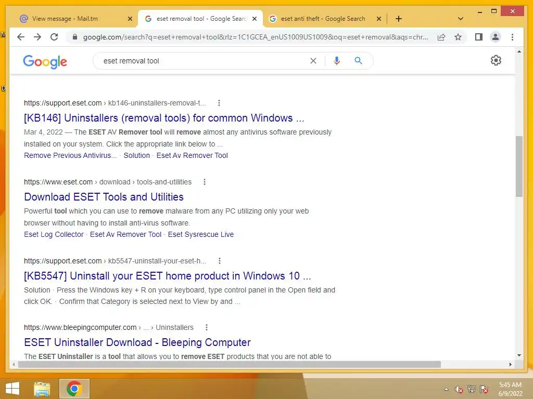Open Download ESET Tools and Utilities
Viewport: 533px width, 399px height.
[104, 197]
